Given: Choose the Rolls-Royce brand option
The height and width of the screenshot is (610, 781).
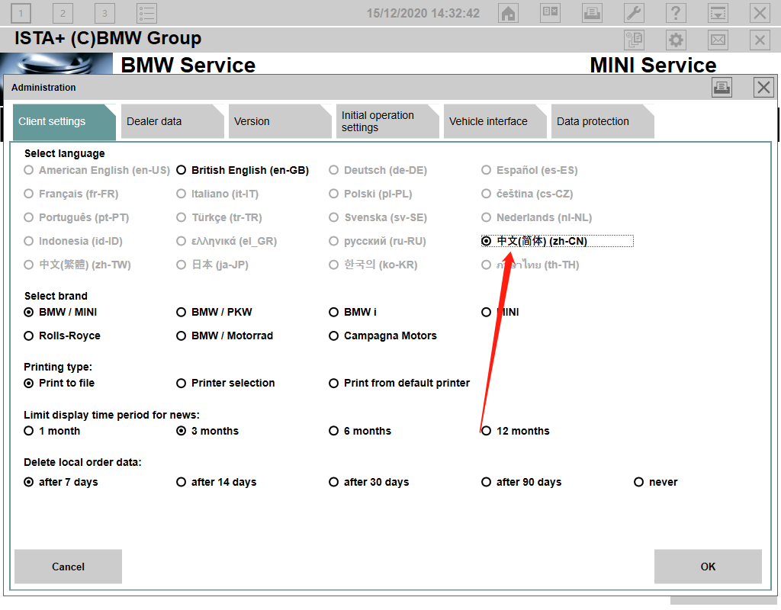Looking at the screenshot, I should click(29, 336).
